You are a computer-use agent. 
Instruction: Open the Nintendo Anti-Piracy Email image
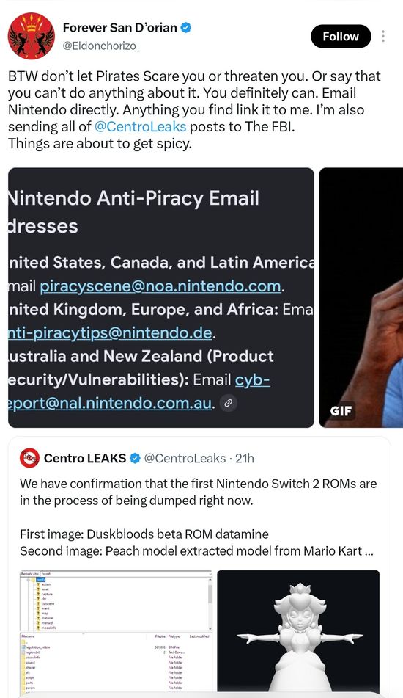coord(161,297)
